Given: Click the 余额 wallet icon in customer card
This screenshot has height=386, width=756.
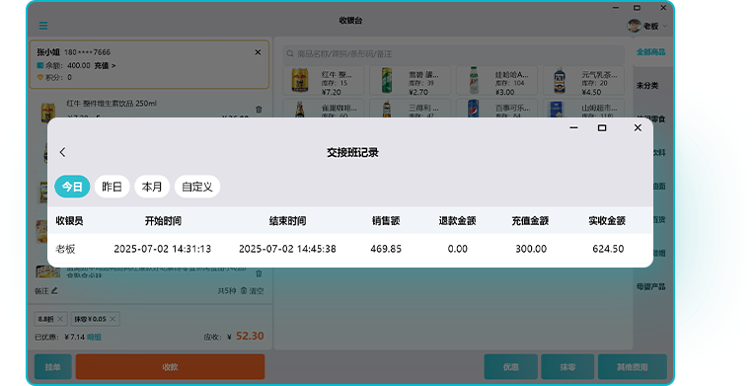Looking at the screenshot, I should (40, 65).
